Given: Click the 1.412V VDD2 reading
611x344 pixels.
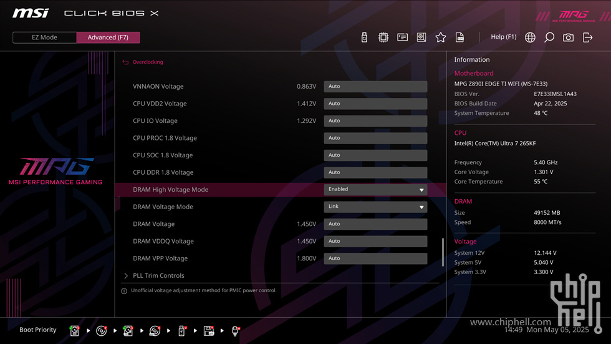Looking at the screenshot, I should tap(306, 104).
